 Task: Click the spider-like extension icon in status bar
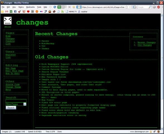[155, 131]
